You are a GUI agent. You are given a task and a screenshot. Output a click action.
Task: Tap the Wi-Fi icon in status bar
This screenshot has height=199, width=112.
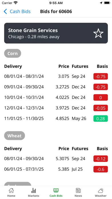16,3
